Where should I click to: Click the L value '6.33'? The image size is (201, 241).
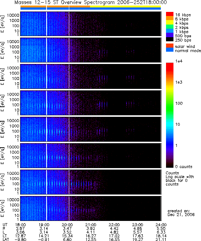point(161,232)
